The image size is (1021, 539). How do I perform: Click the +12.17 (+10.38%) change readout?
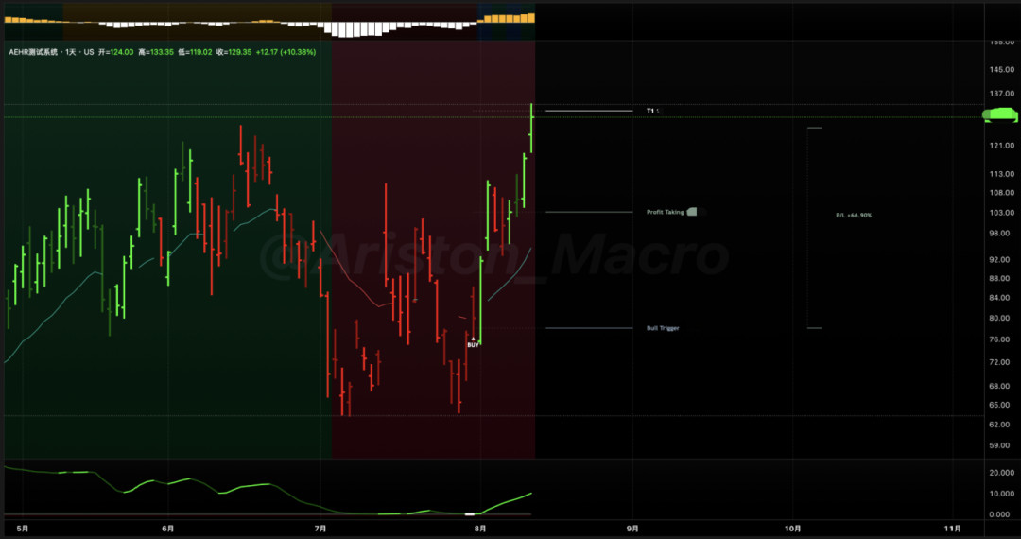[x=286, y=51]
